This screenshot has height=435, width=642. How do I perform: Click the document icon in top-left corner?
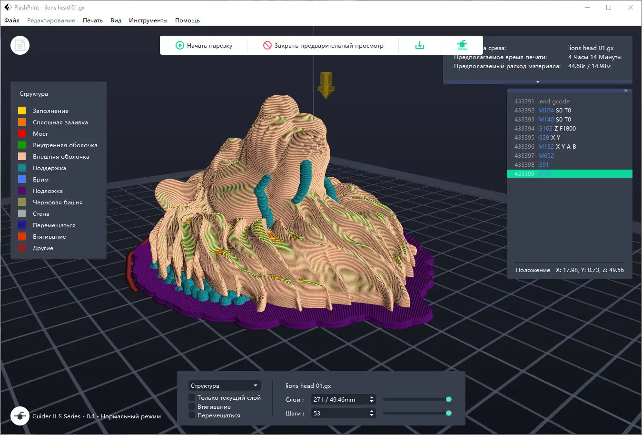[20, 46]
